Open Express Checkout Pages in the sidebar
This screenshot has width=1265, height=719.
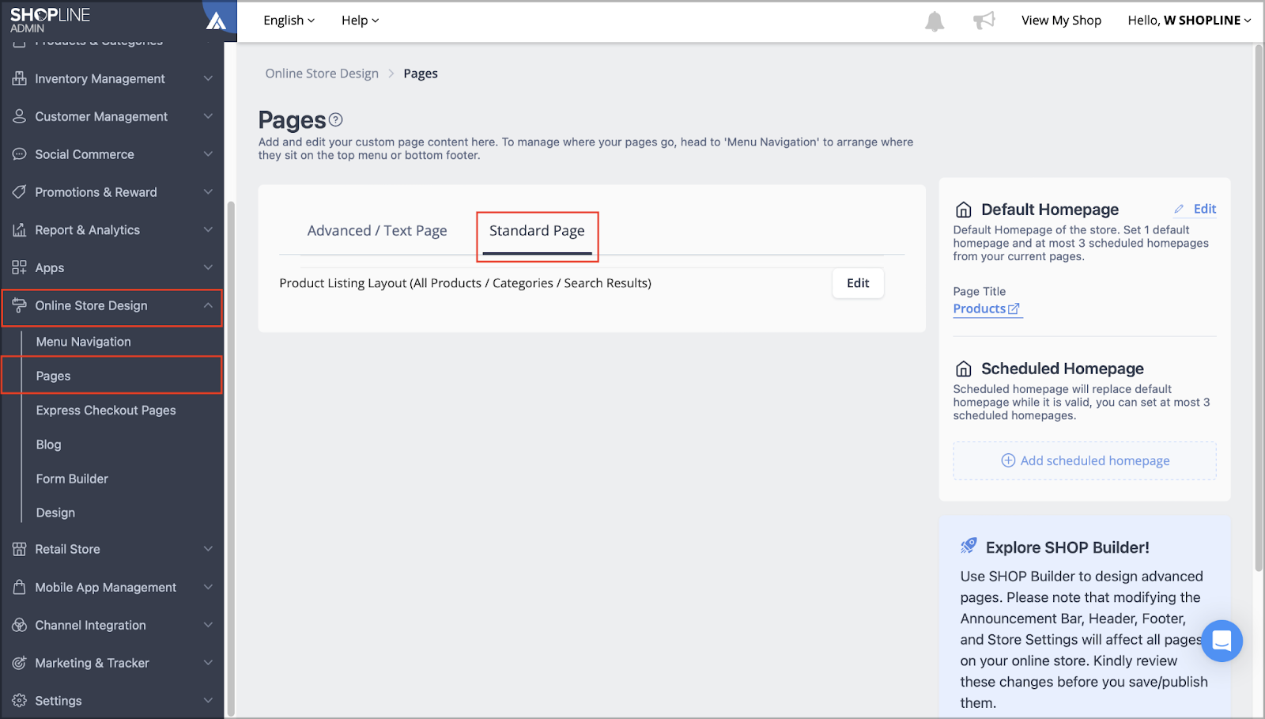click(x=106, y=411)
